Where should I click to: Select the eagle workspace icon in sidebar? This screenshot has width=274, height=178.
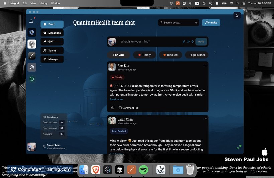(x=32, y=44)
